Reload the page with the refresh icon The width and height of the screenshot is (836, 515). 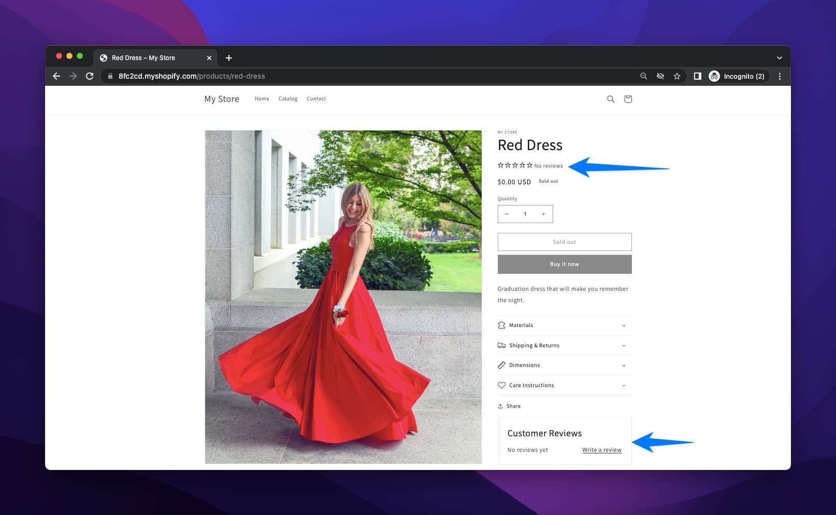90,76
